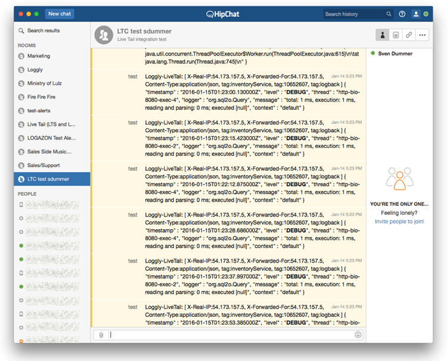The height and width of the screenshot is (361, 448).
Task: Click the Live Tail room icon
Action: click(21, 124)
